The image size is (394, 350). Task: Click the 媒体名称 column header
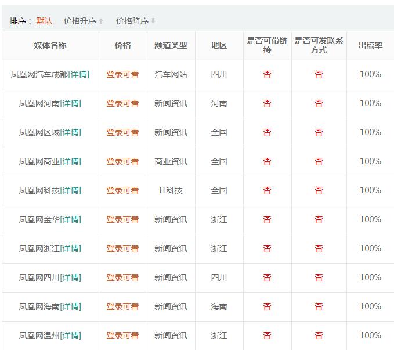[x=50, y=45]
